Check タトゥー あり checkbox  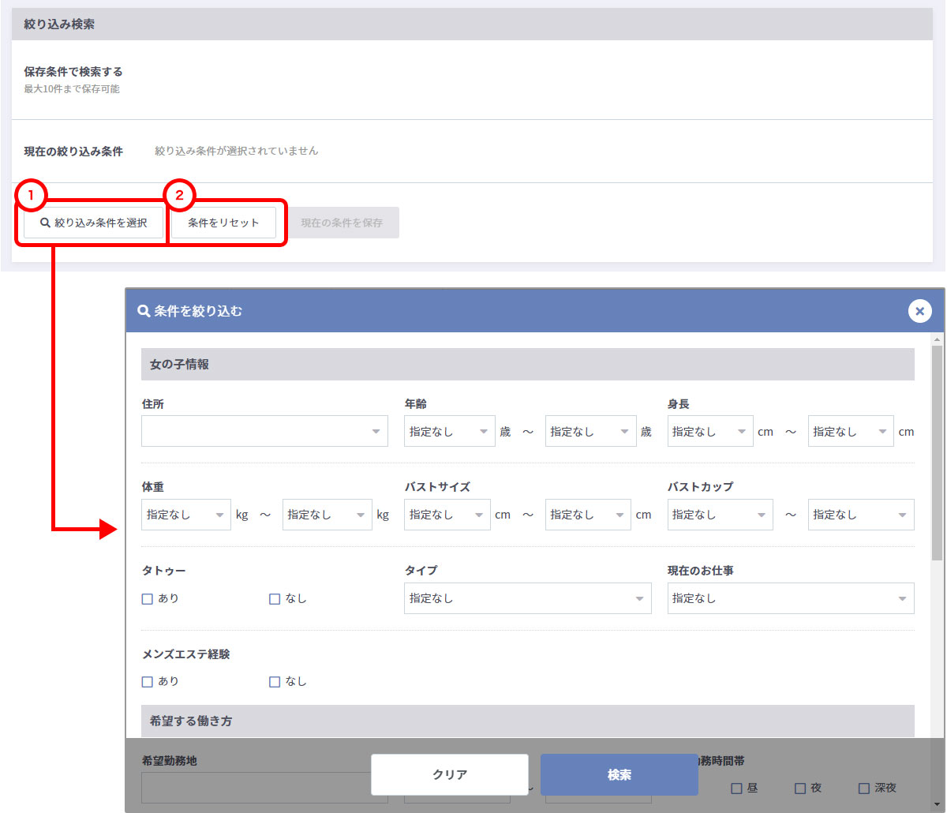pos(148,599)
